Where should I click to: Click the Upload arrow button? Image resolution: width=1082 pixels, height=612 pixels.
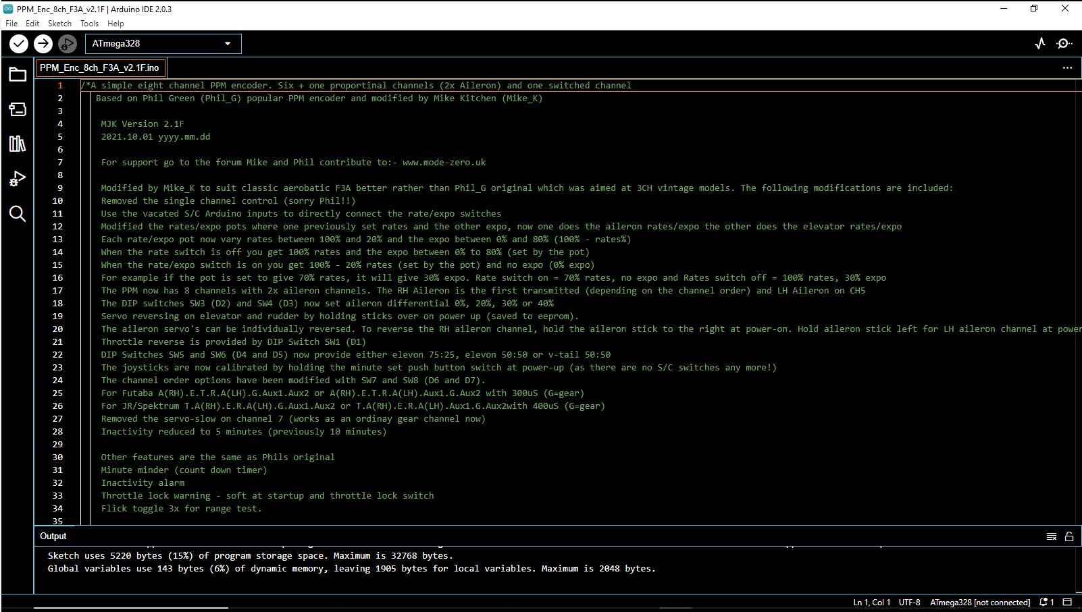point(43,44)
